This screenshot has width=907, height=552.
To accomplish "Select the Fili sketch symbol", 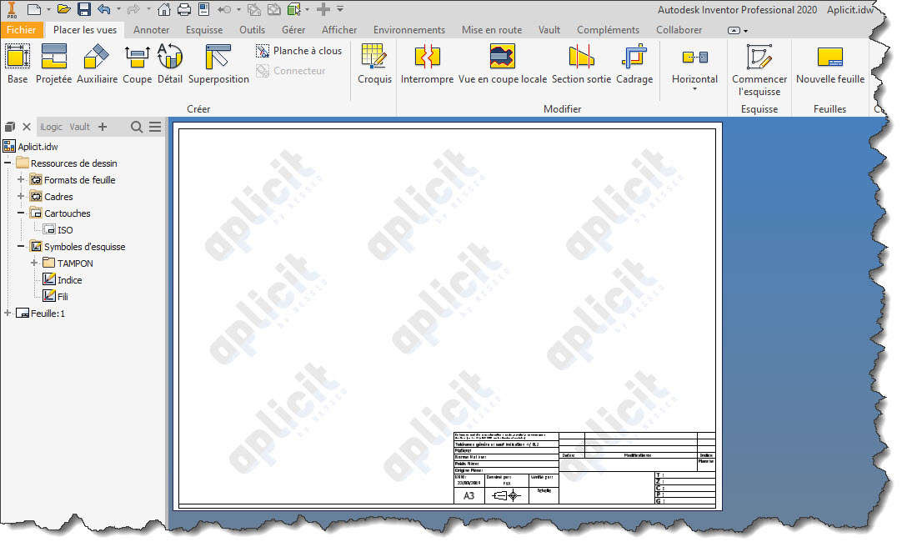I will point(56,296).
